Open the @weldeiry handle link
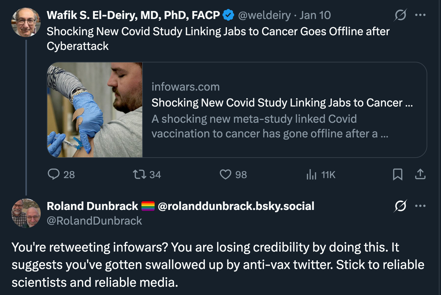The width and height of the screenshot is (441, 295). coord(264,15)
